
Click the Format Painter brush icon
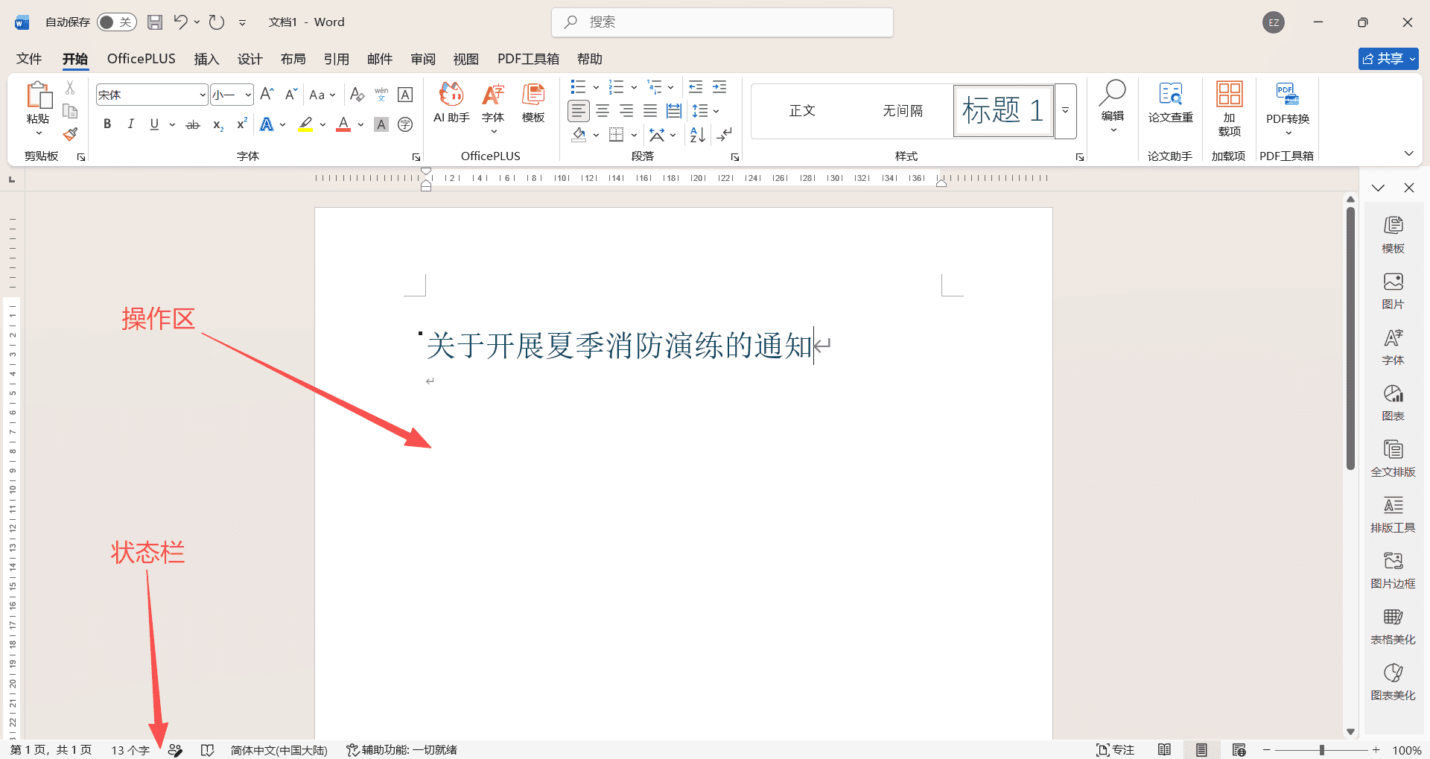click(x=70, y=135)
